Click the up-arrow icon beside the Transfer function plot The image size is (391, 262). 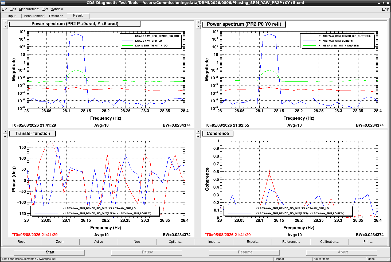point(5,136)
